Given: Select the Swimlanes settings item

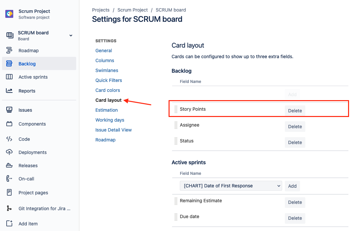Looking at the screenshot, I should pyautogui.click(x=107, y=70).
